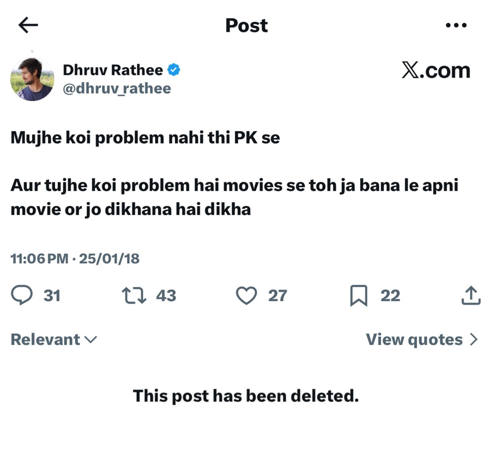This screenshot has width=493, height=454.
Task: Repost using the retweet arrows icon
Action: (134, 295)
